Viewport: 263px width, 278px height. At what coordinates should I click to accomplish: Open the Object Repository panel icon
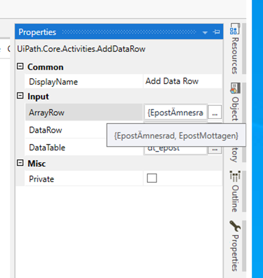235,88
